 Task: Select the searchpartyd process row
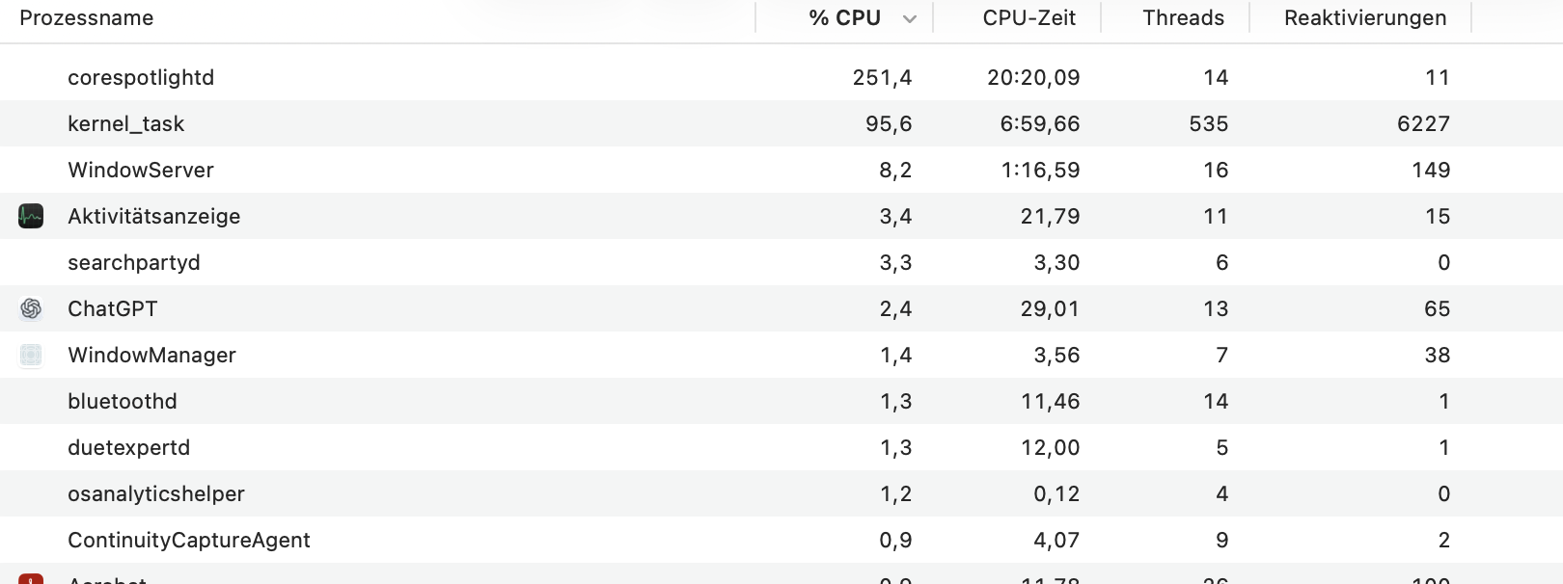(134, 262)
